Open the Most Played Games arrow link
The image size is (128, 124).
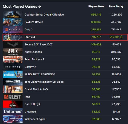pyautogui.click(x=39, y=6)
